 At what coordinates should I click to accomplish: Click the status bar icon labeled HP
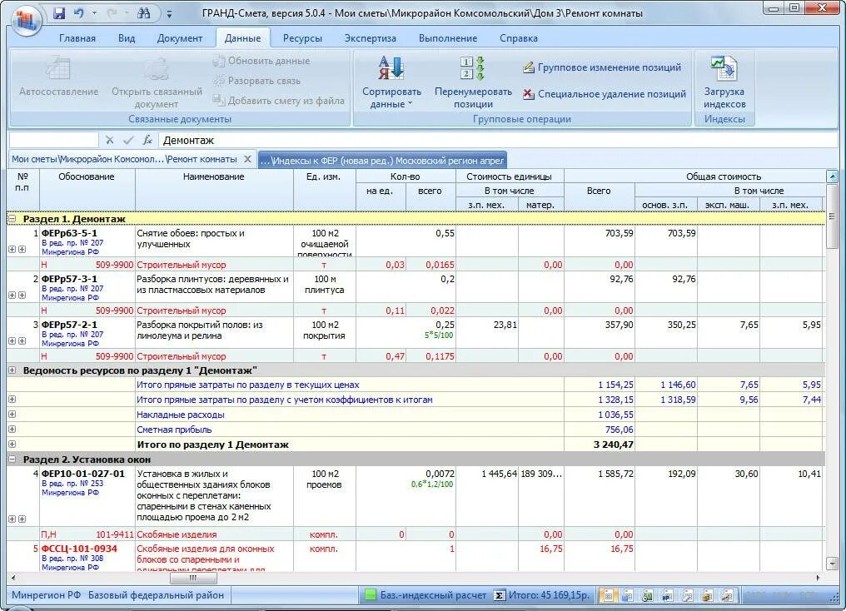(667, 596)
